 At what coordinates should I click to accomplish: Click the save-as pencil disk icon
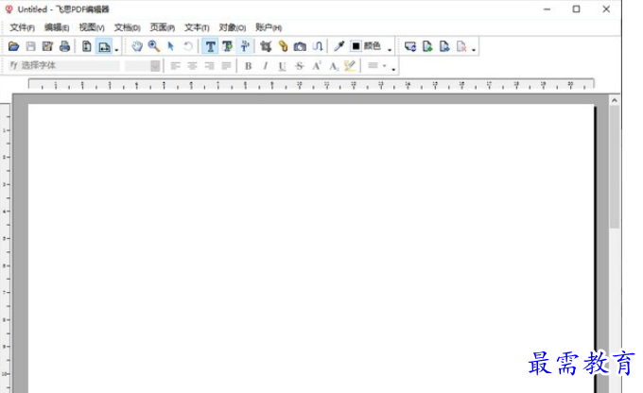coord(47,46)
